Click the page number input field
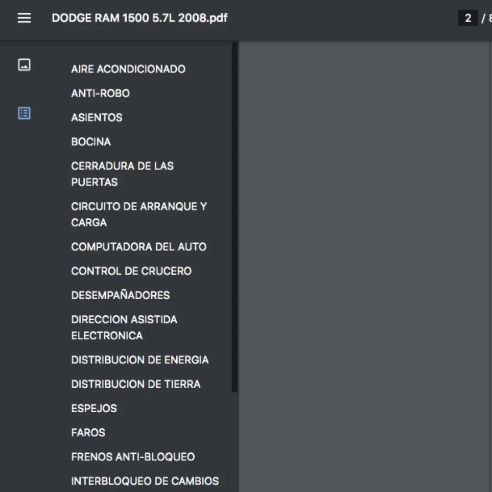The height and width of the screenshot is (492, 492). (467, 18)
